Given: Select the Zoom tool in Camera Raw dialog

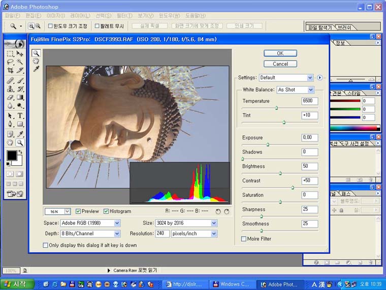Looking at the screenshot, I should [36, 53].
